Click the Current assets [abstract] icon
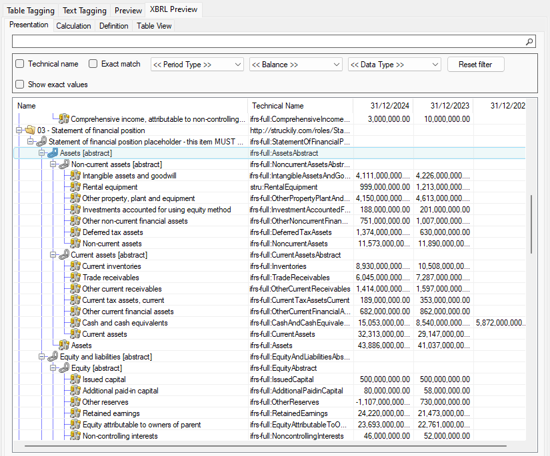The width and height of the screenshot is (550, 456). (64, 254)
